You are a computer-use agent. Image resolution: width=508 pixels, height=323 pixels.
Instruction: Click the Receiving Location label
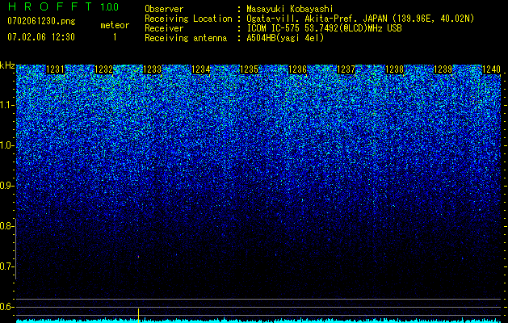click(188, 19)
